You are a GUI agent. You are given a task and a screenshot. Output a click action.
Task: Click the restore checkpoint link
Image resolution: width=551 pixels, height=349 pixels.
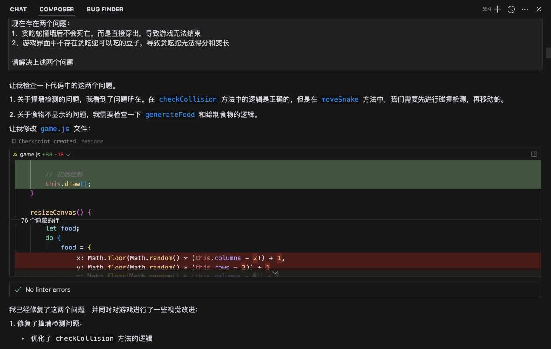point(92,141)
